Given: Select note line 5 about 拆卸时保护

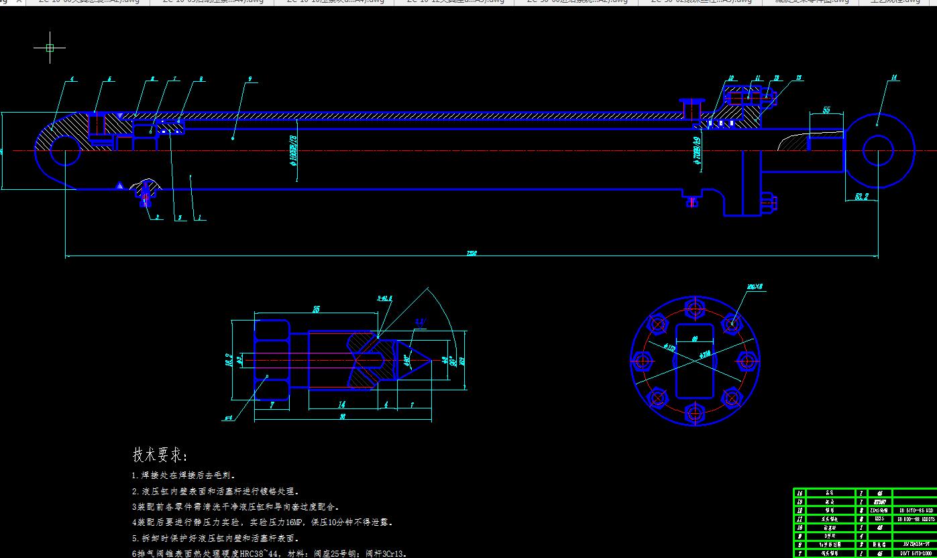Looking at the screenshot, I should coord(216,538).
